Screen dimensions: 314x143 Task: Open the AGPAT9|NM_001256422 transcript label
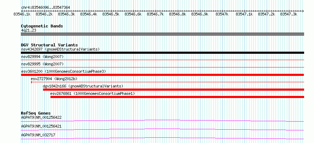point(41,117)
